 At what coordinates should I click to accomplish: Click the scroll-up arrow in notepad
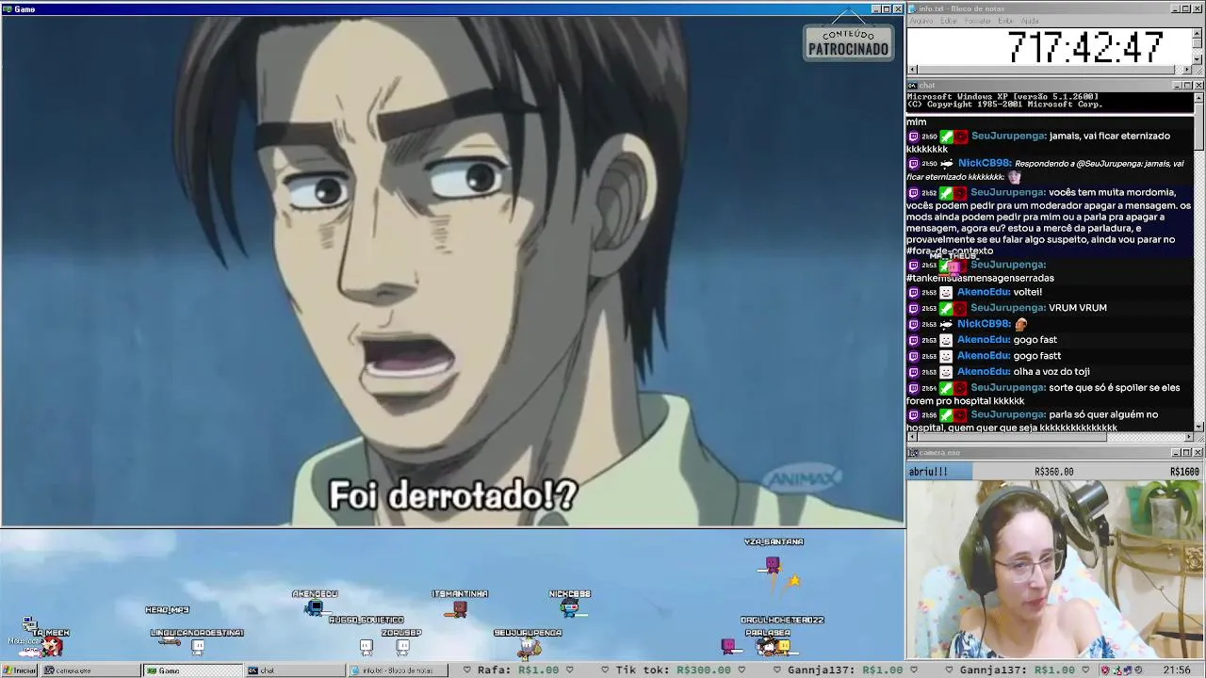click(x=1198, y=33)
